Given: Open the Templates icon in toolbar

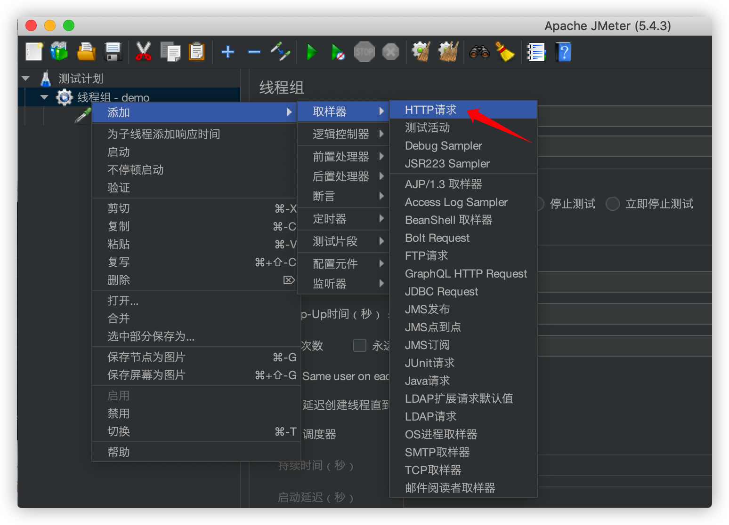Looking at the screenshot, I should 59,52.
